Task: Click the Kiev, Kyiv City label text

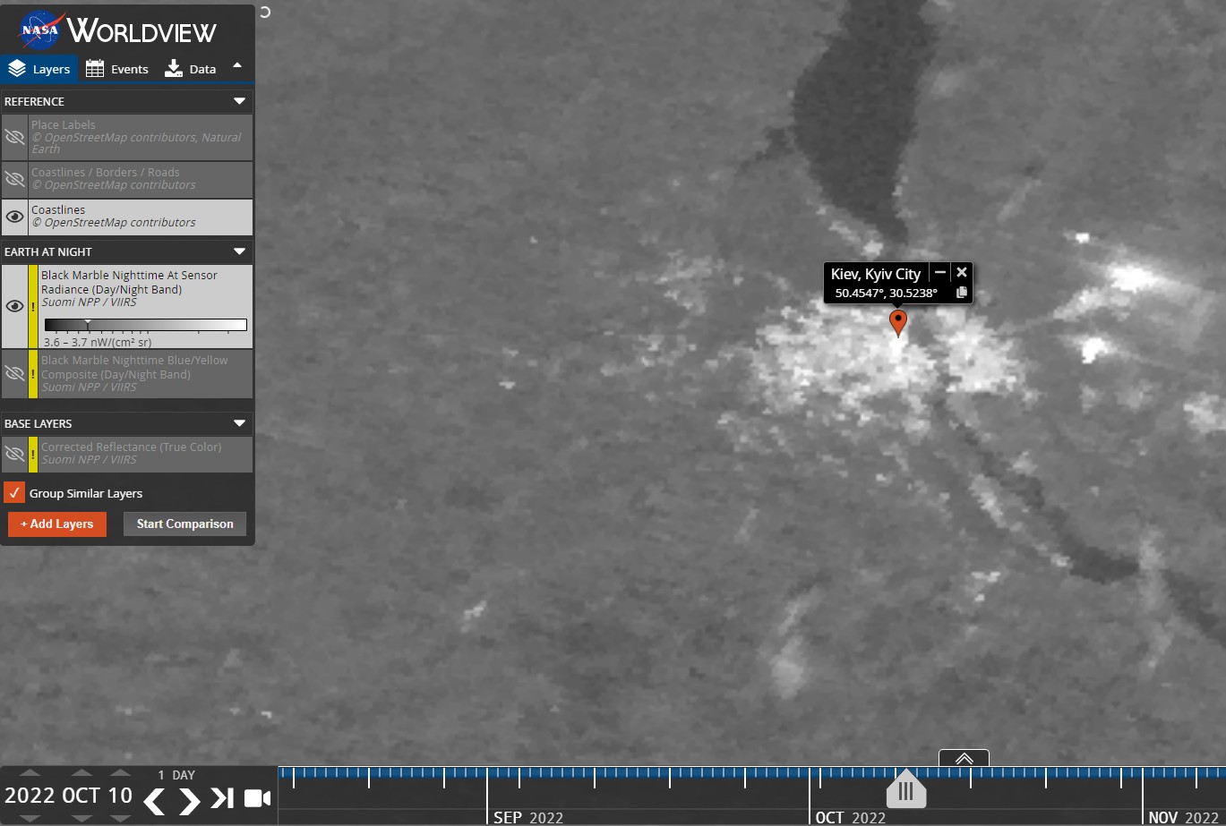Action: coord(876,274)
